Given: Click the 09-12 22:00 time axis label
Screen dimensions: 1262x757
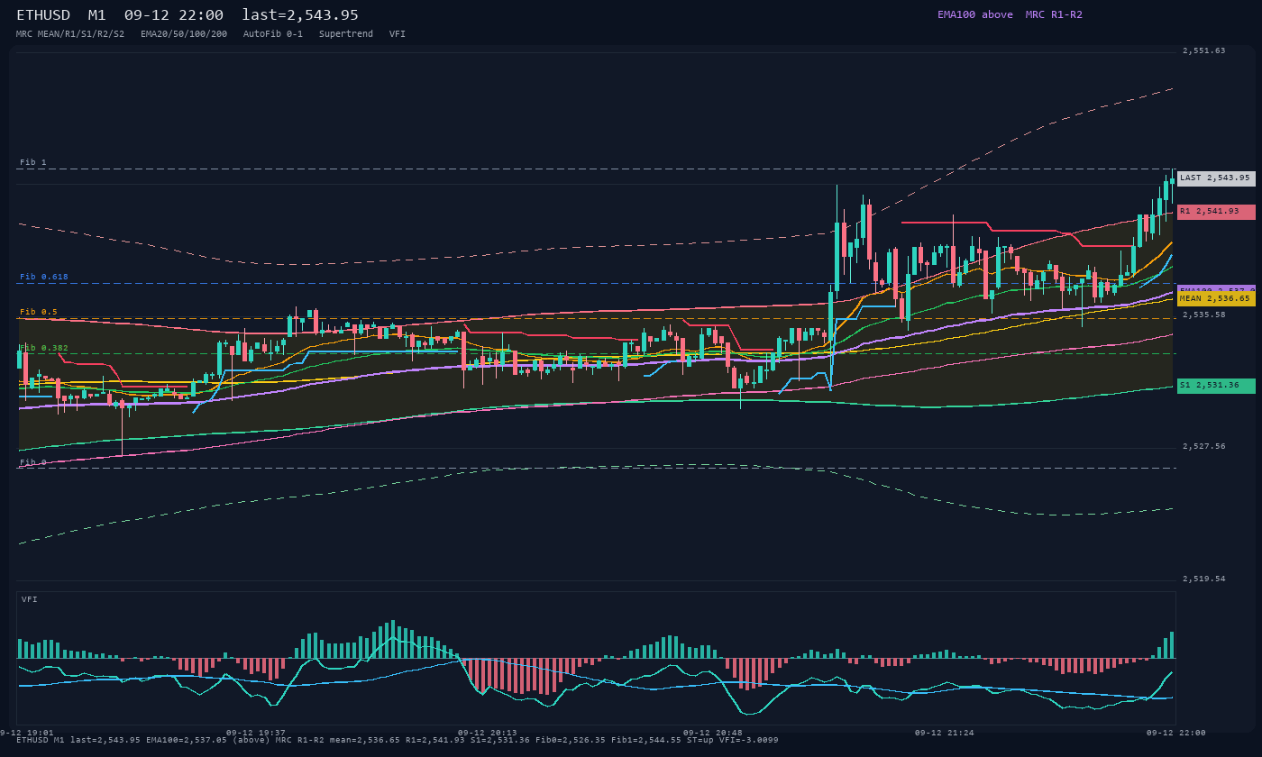Looking at the screenshot, I should tap(1175, 733).
